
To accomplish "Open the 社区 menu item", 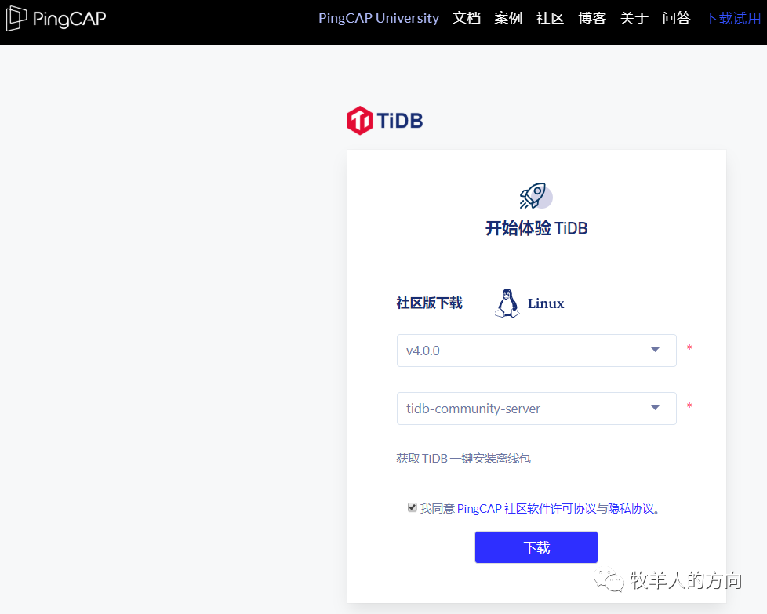I will click(x=551, y=18).
